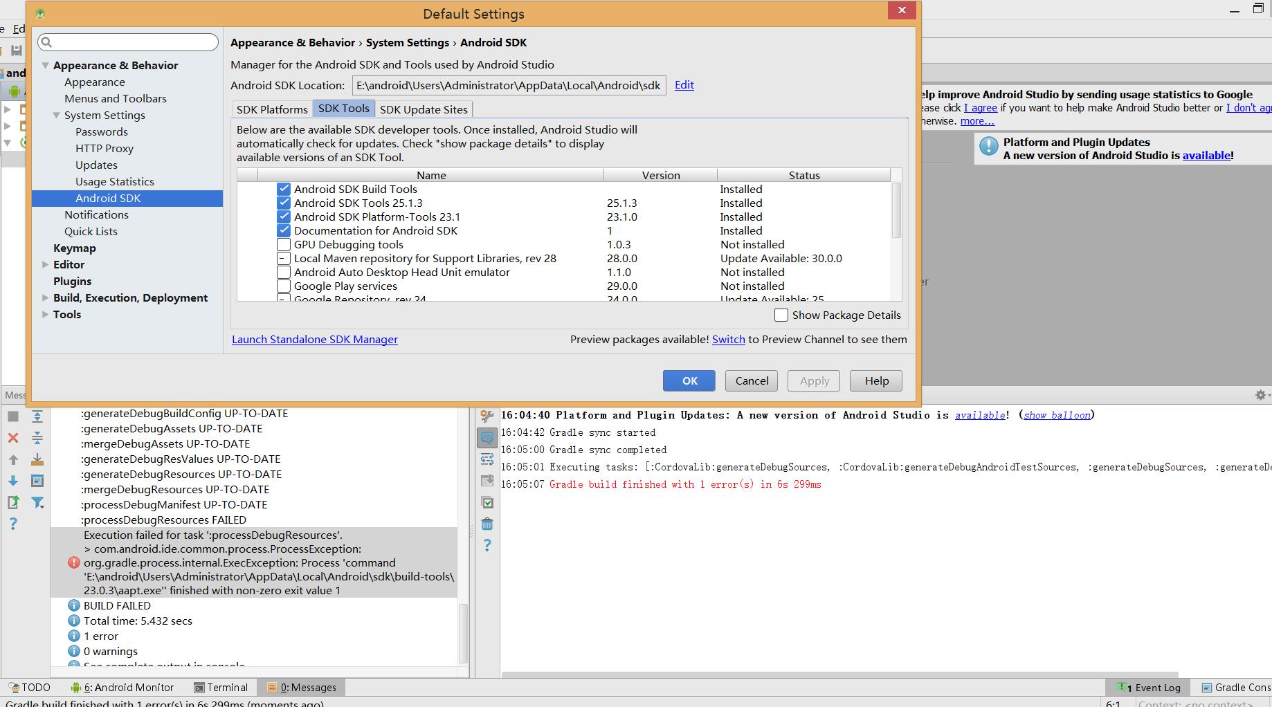Open Android Monitor tool tab
This screenshot has height=707, width=1272.
[x=122, y=687]
